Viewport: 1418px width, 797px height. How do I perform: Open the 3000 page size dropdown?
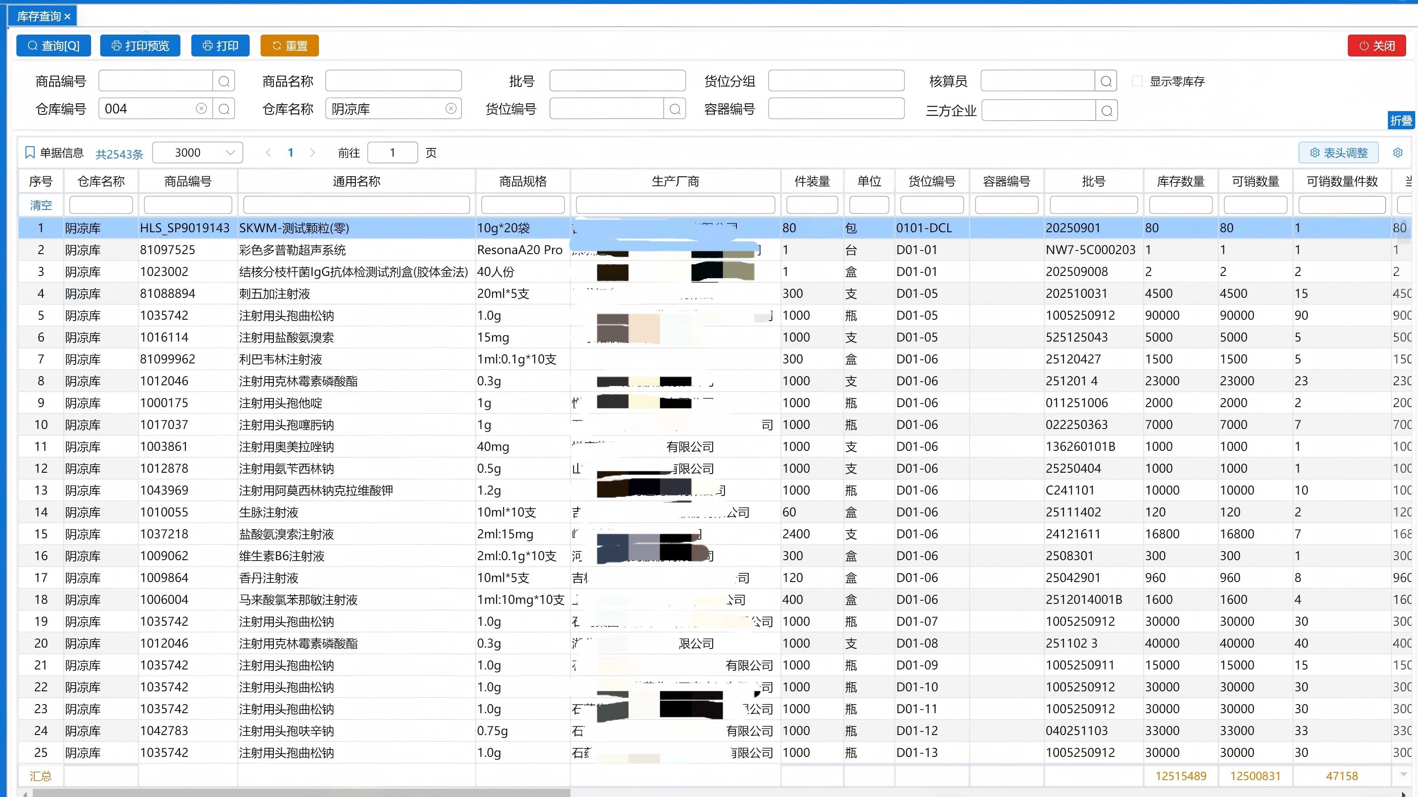198,153
